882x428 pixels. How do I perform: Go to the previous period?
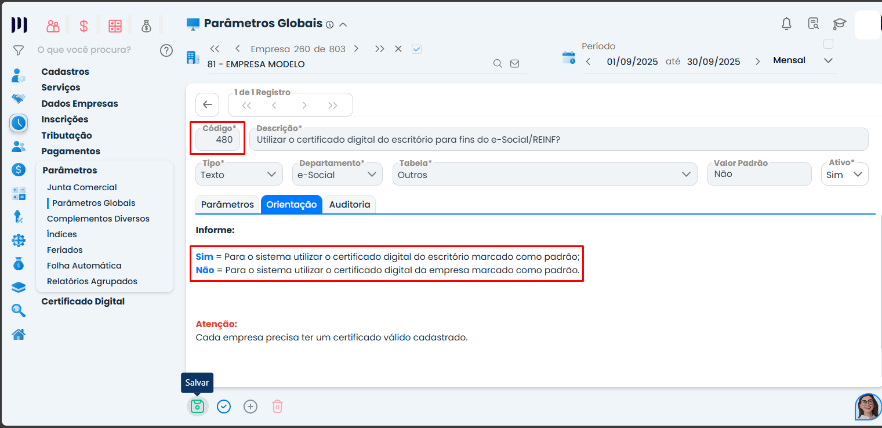point(588,61)
